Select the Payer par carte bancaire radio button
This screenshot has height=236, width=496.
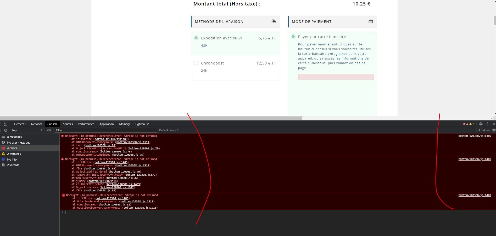[x=293, y=37]
